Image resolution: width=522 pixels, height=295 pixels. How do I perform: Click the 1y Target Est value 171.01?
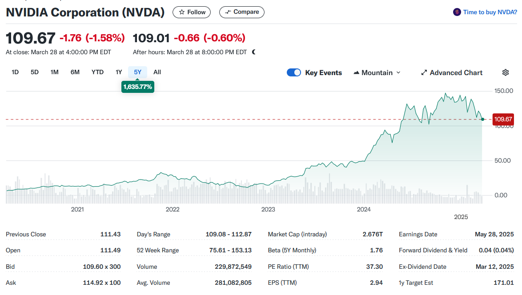(x=504, y=283)
